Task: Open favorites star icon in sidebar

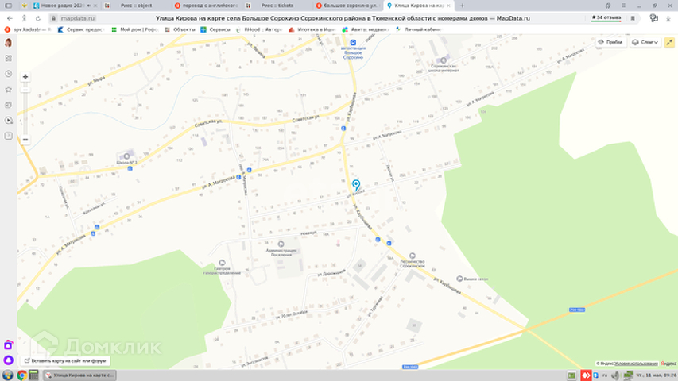Action: [x=8, y=90]
